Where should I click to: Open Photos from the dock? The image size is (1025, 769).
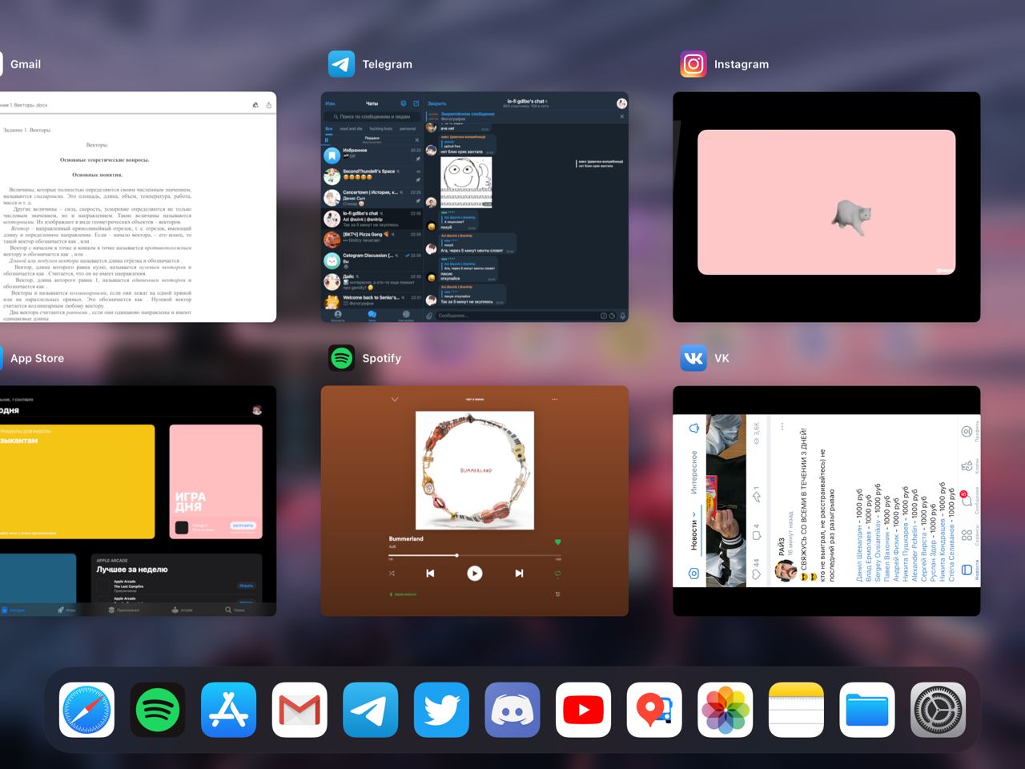click(726, 710)
